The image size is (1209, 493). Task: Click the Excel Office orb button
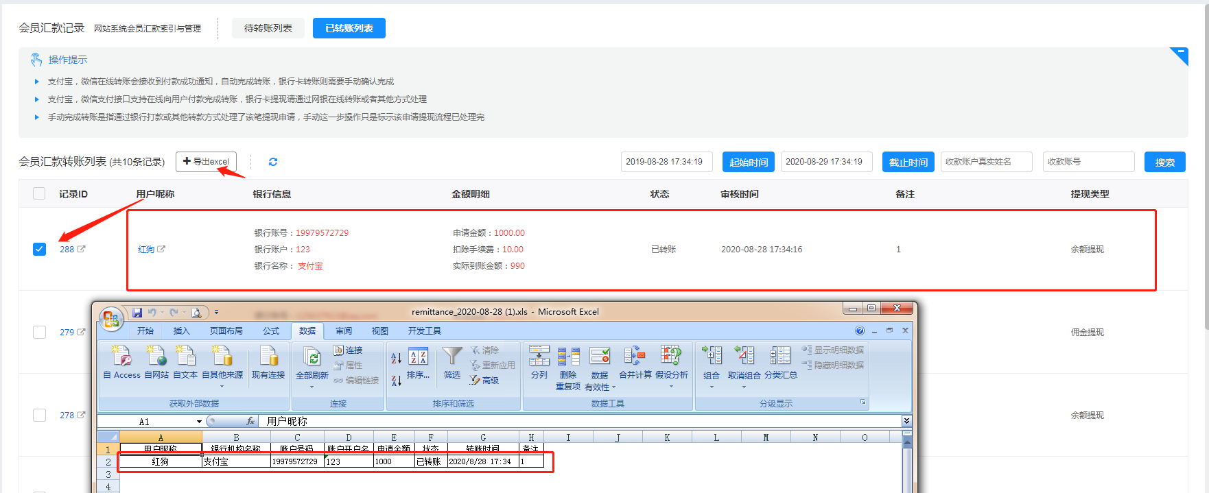coord(110,319)
